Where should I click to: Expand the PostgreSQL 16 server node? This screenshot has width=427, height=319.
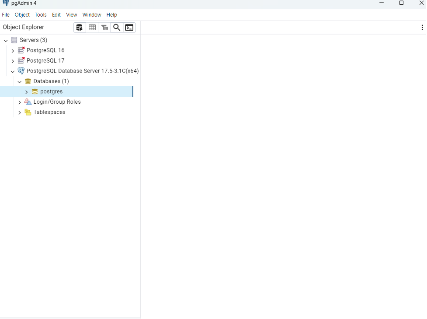click(13, 51)
